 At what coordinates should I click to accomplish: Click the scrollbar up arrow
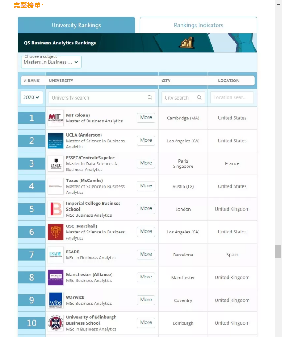(x=278, y=4)
